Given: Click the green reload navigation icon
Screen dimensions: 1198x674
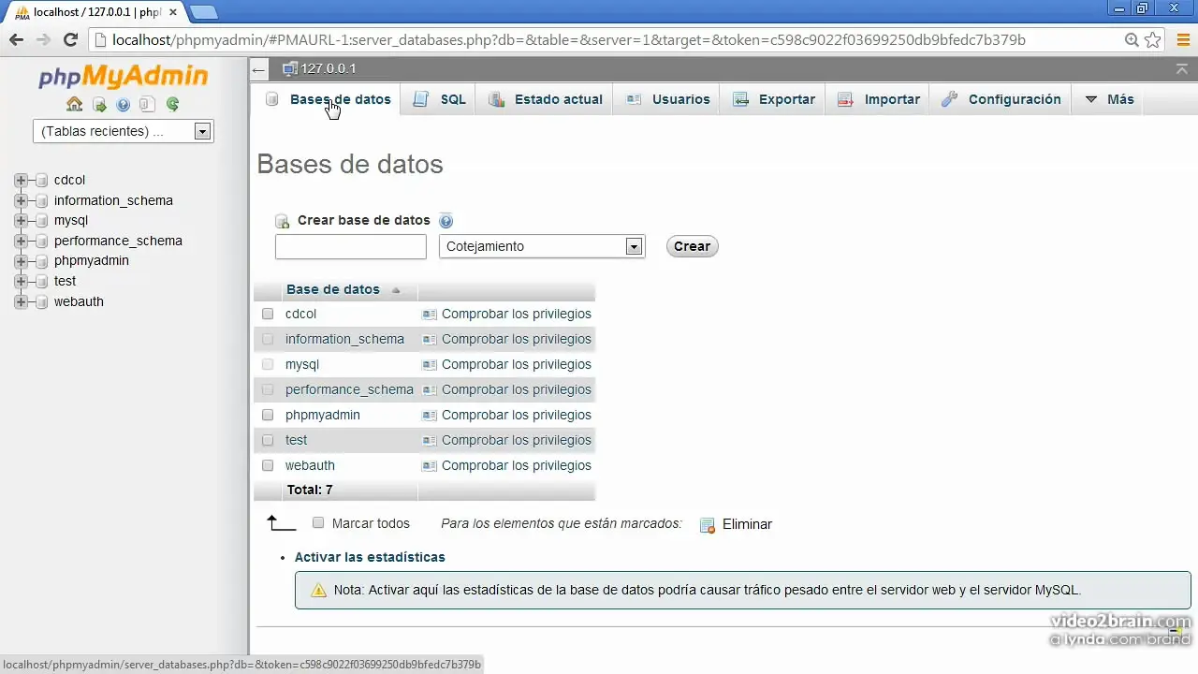Looking at the screenshot, I should (172, 105).
